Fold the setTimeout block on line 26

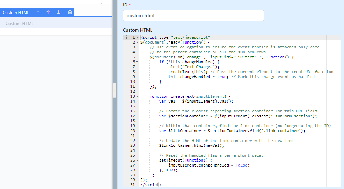pyautogui.click(x=137, y=160)
